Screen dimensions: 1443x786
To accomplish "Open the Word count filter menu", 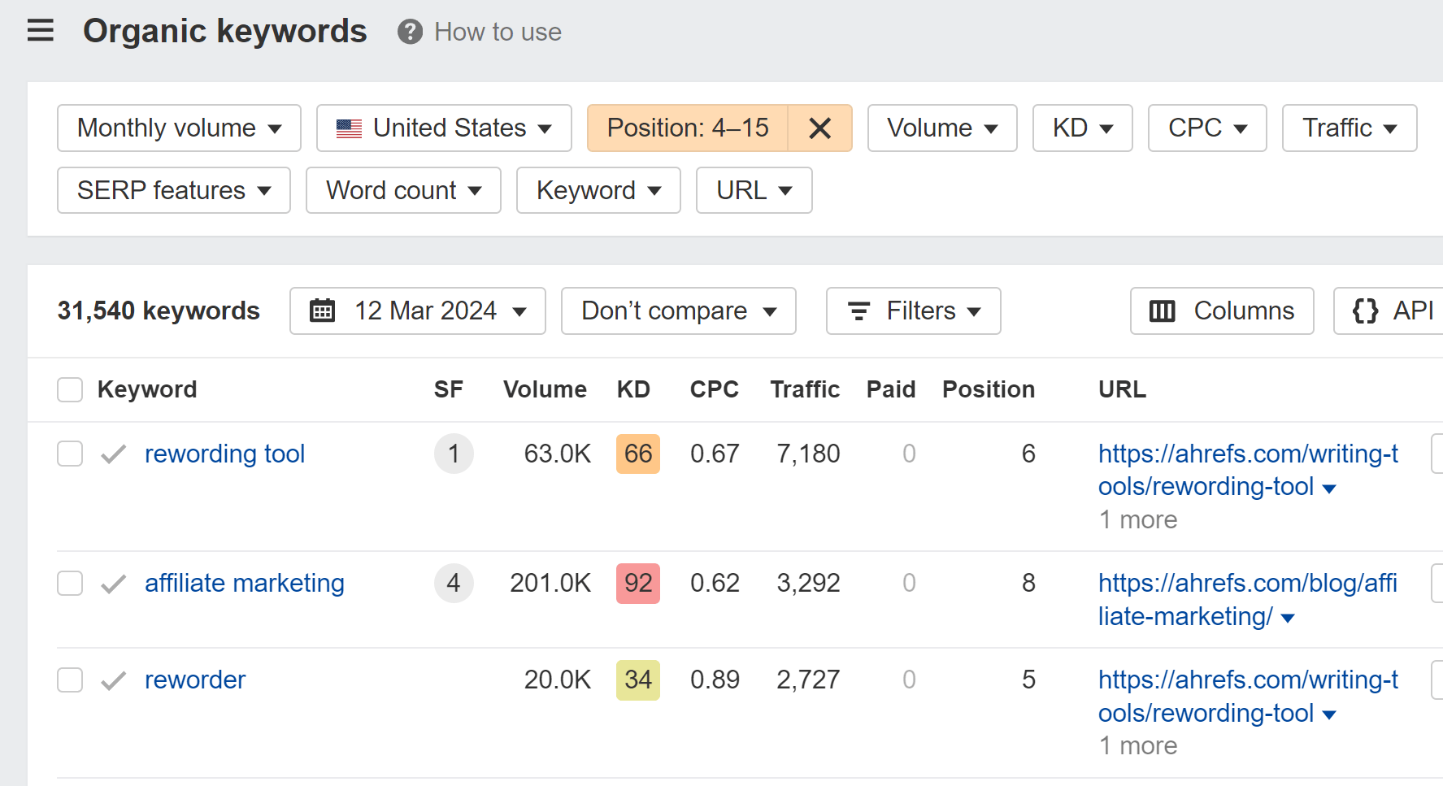I will point(403,190).
